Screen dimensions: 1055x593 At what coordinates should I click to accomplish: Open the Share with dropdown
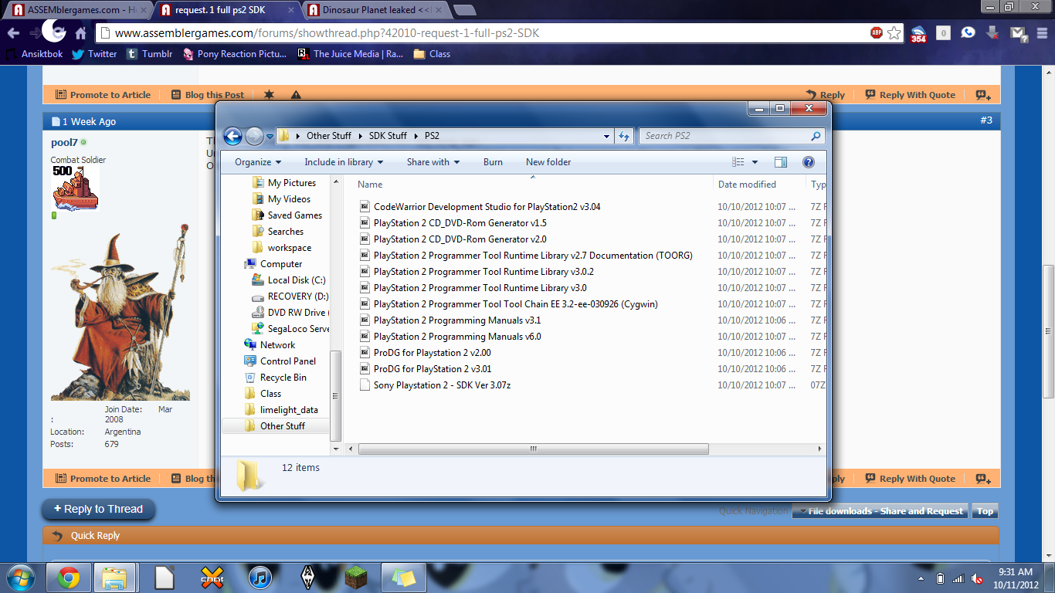click(433, 162)
